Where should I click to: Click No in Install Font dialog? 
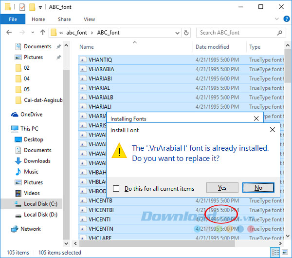click(x=258, y=188)
